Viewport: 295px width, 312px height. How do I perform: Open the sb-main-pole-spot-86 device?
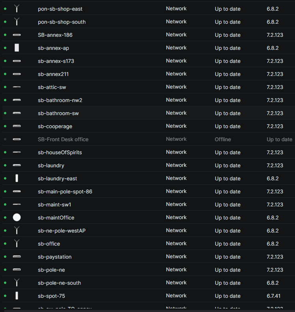tap(65, 191)
